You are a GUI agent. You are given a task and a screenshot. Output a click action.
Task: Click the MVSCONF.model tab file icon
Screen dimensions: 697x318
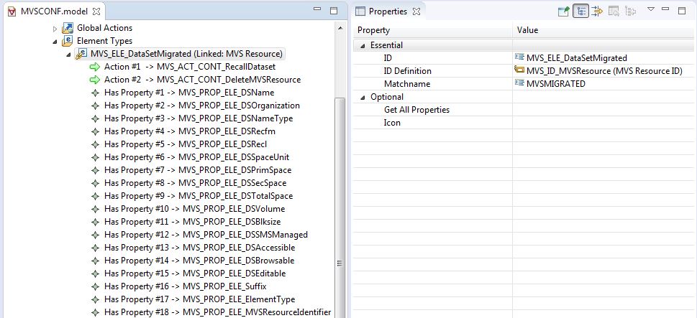click(12, 11)
